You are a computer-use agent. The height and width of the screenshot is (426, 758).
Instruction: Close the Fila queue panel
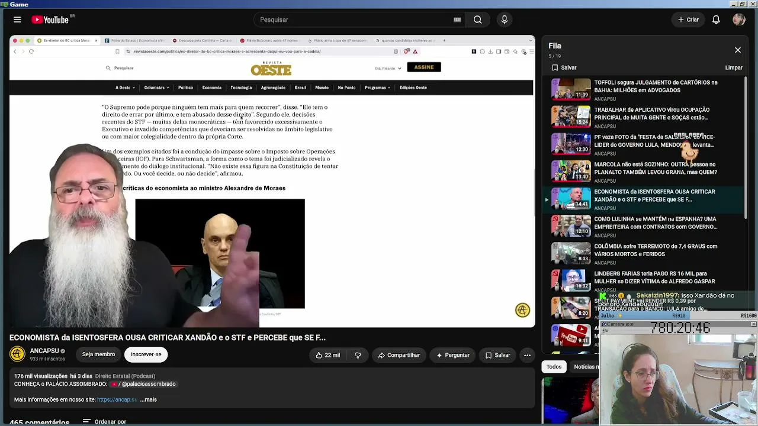[738, 50]
